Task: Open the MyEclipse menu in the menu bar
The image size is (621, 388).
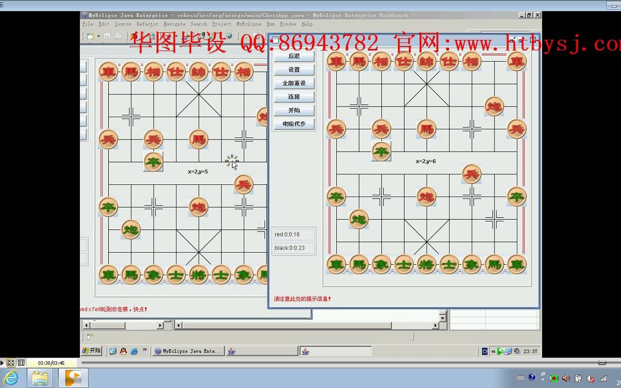Action: tap(248, 24)
